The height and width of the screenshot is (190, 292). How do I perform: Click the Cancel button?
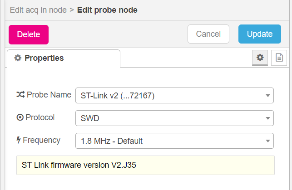208,34
